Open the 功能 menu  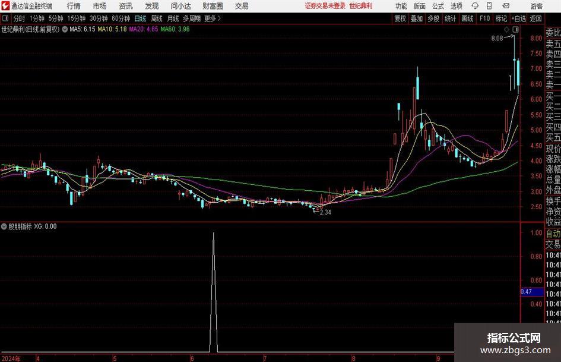tap(401, 6)
